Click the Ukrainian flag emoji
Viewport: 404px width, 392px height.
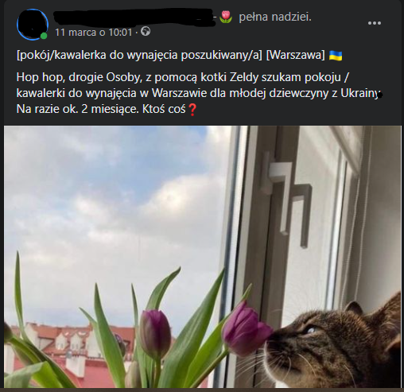pyautogui.click(x=336, y=56)
